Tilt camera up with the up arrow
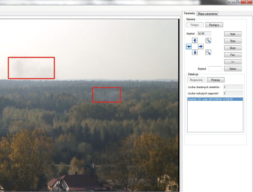Screen dimensions: 253x192 195,40
